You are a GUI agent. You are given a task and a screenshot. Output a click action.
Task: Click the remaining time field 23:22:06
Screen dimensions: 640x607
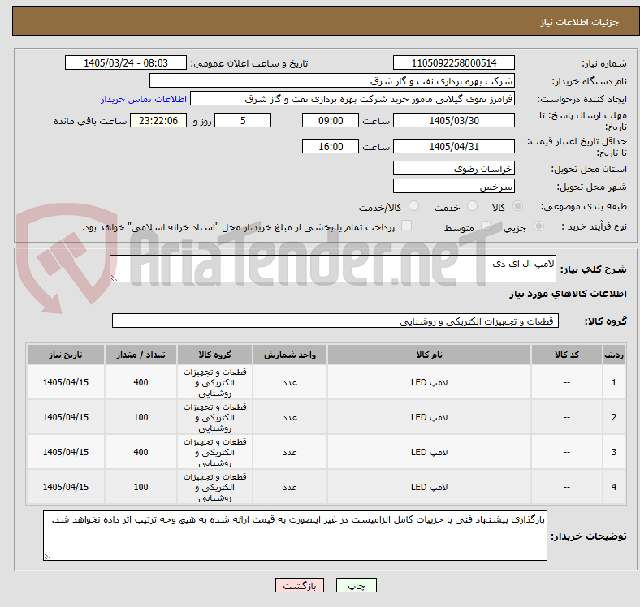click(158, 120)
